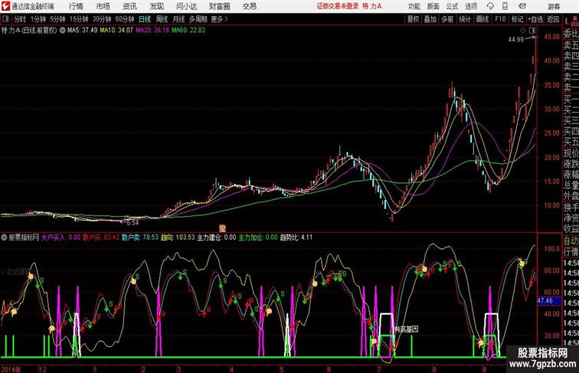
Task: Click the customer service headset icon
Action: click(x=490, y=6)
